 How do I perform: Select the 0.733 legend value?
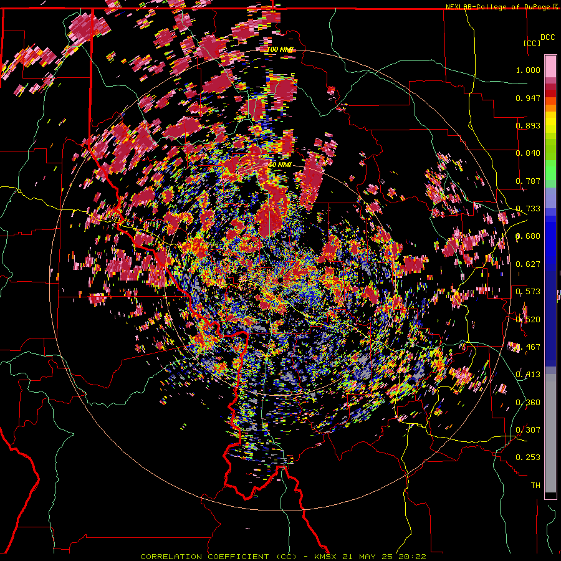tap(528, 209)
